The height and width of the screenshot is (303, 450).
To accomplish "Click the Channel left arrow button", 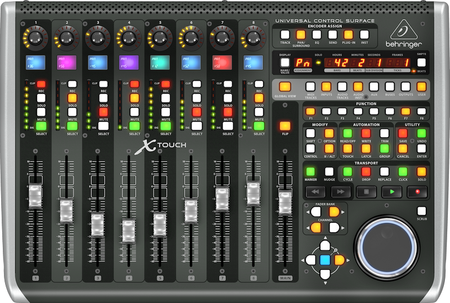I will point(316,228).
